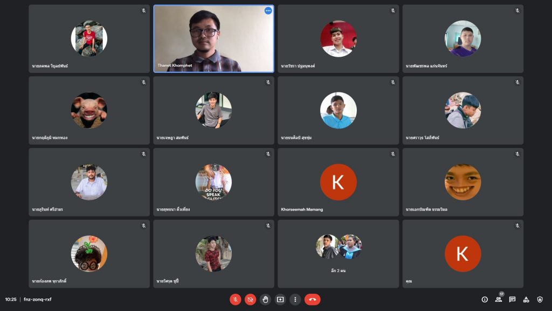Unmute your microphone
Screen dimensions: 552x311
pyautogui.click(x=236, y=299)
